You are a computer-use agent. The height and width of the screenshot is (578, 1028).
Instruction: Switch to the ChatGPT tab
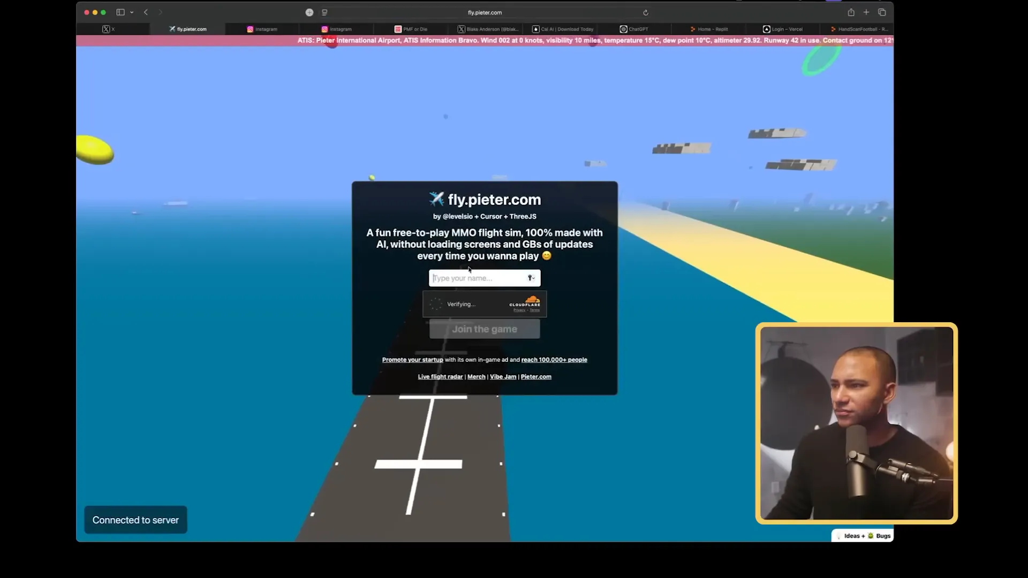tap(634, 29)
